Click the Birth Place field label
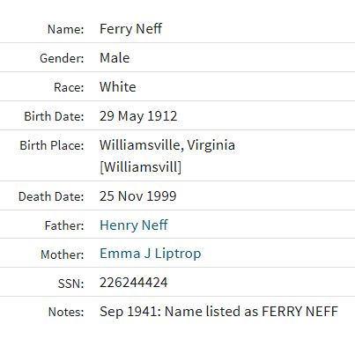Viewport: 355px width, 339px height. pyautogui.click(x=52, y=145)
